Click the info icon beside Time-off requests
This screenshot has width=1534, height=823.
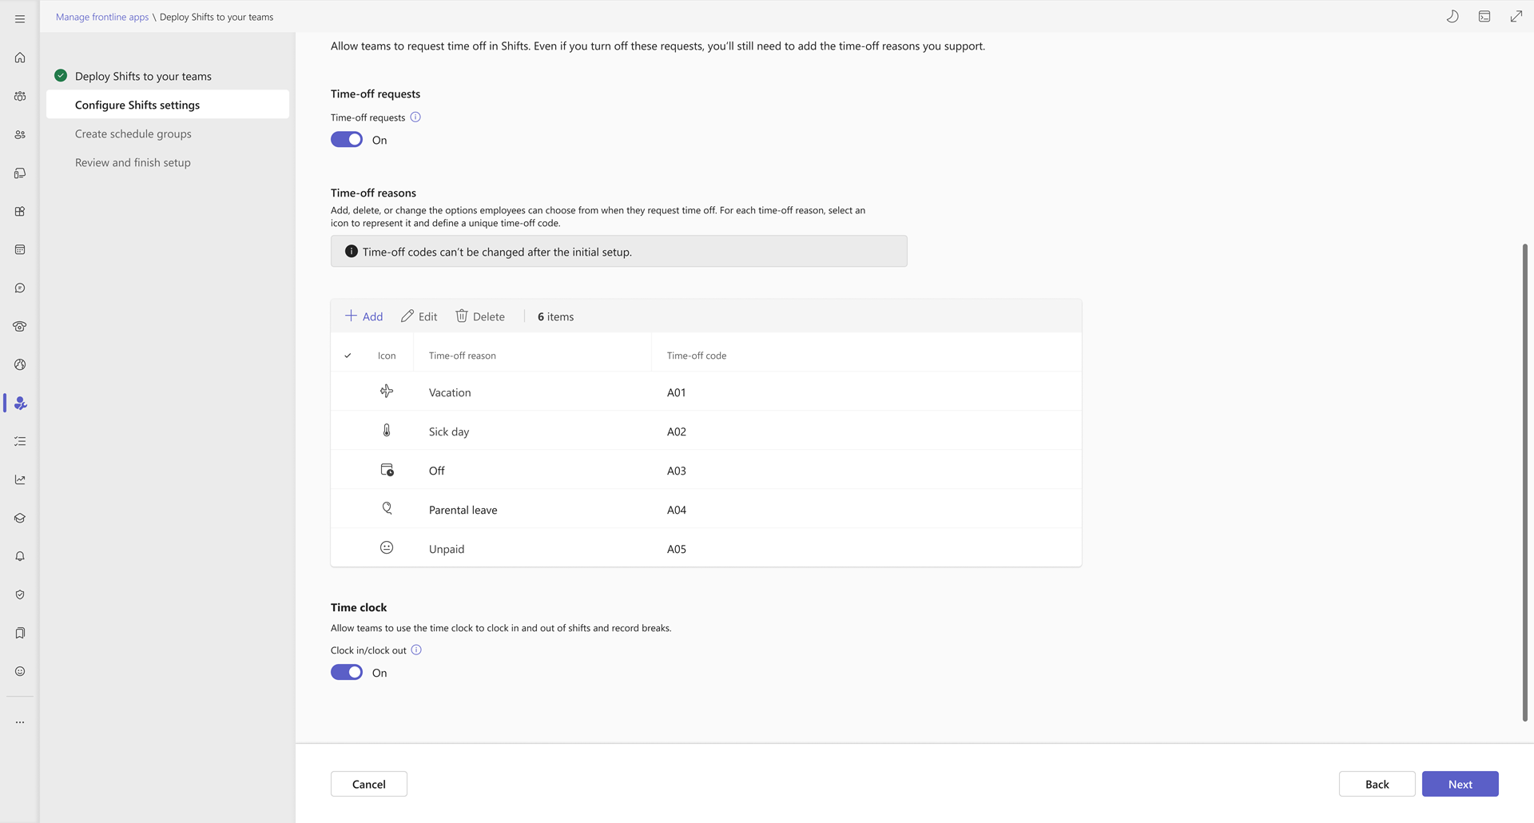[x=415, y=117]
